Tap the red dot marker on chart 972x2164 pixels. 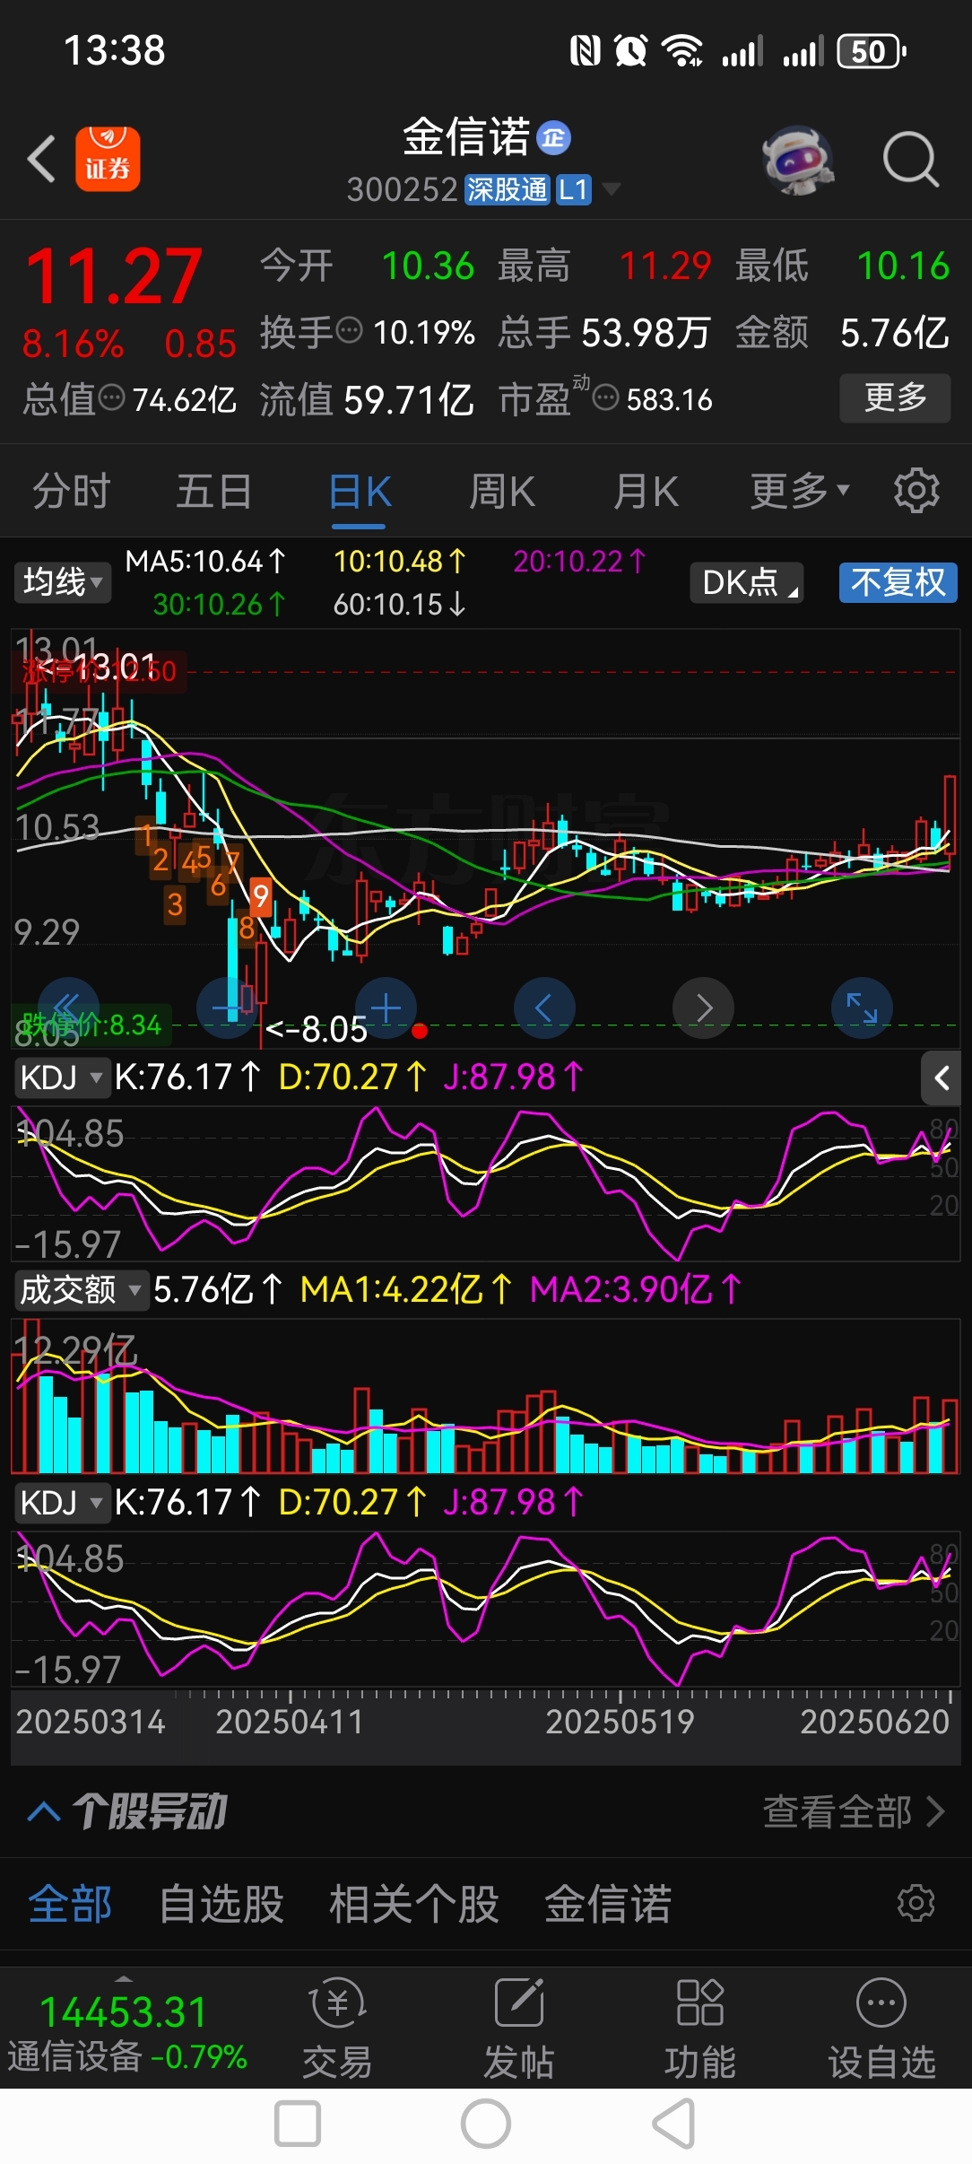tap(419, 1031)
